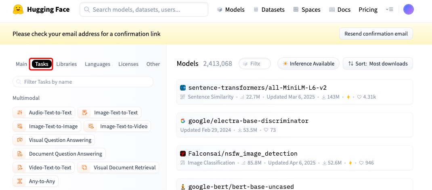Open the Licenses filter tab

[x=128, y=64]
